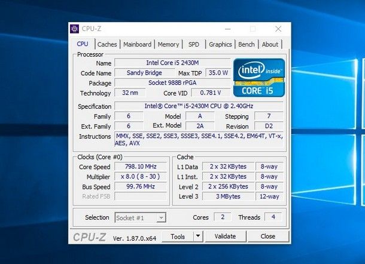Screen dimensions: 365x264
Task: Expand the Socket #1 selection combo box
Action: tap(141, 218)
